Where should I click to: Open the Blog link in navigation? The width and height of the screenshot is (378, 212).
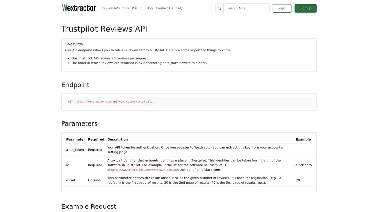point(149,8)
